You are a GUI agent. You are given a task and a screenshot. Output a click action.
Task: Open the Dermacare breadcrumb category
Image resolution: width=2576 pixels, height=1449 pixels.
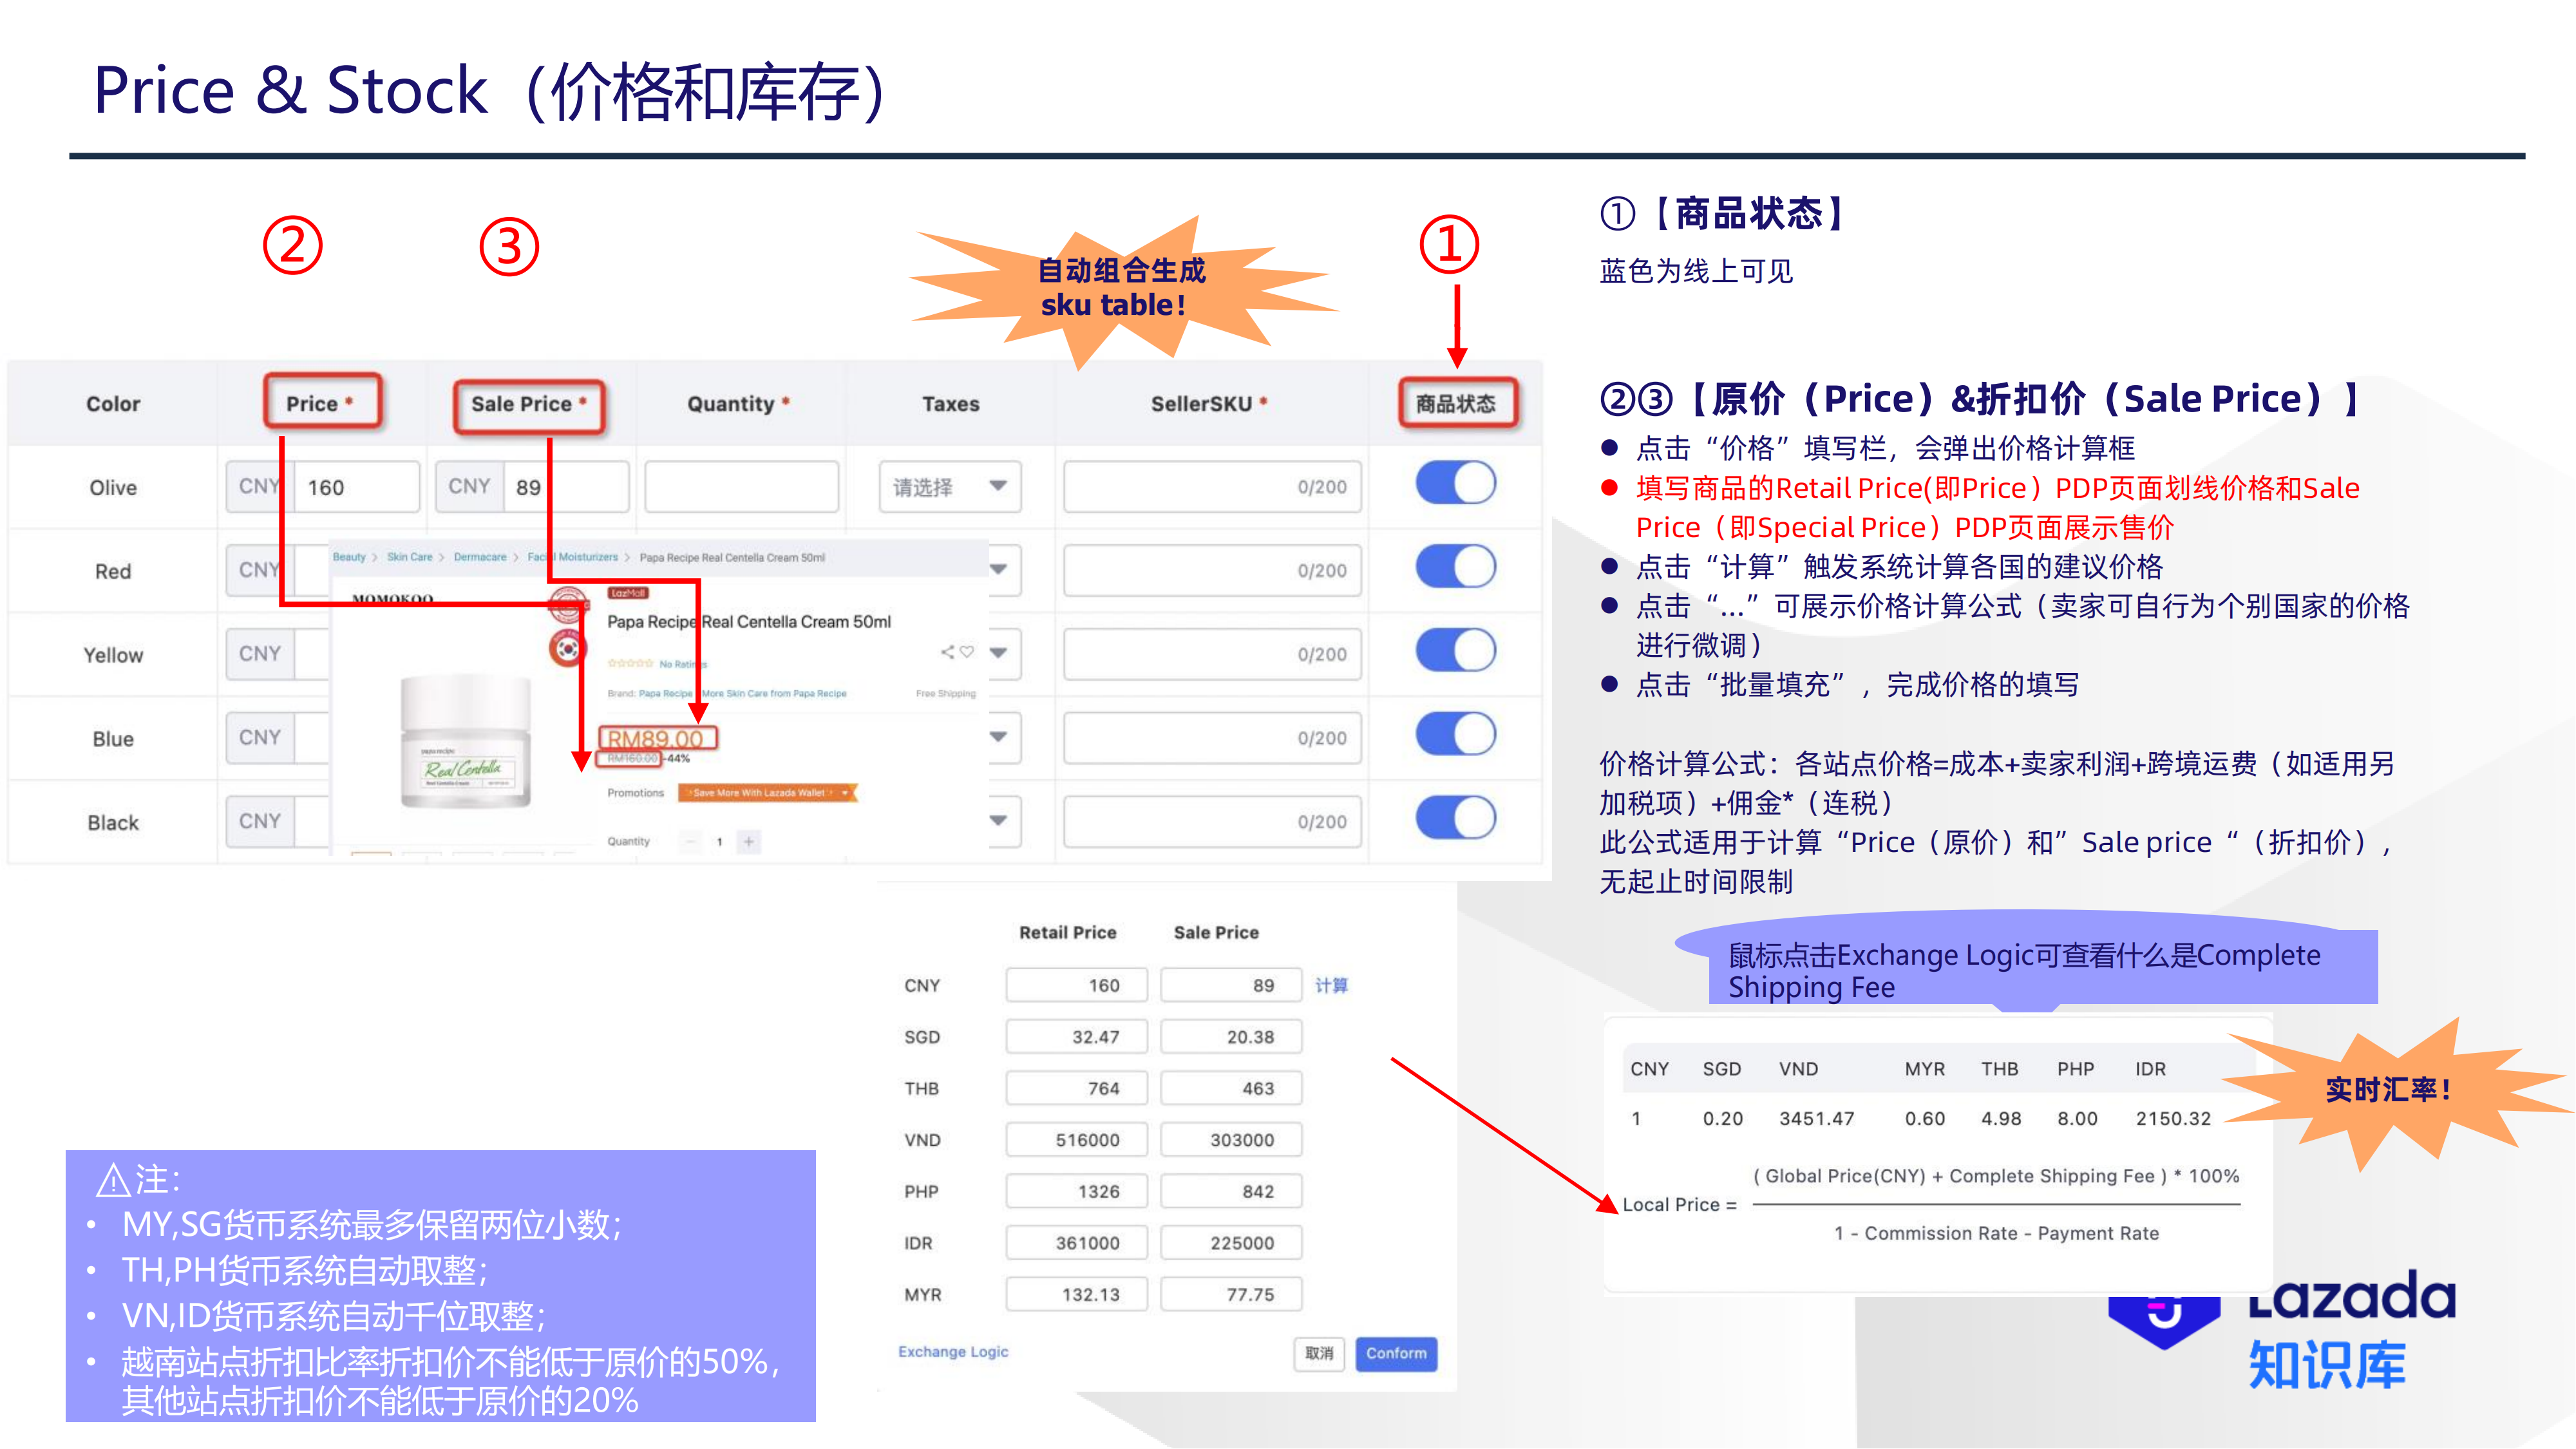click(x=480, y=557)
